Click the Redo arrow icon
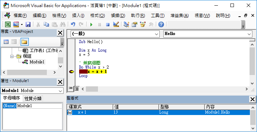257x132 pixels. pyautogui.click(x=81, y=24)
